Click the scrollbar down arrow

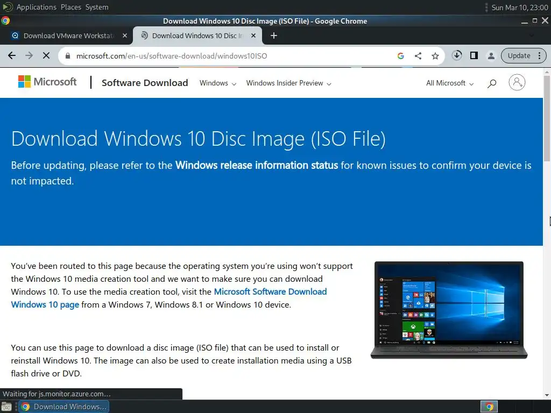click(547, 395)
